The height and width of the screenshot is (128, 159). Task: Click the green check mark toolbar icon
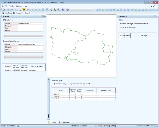point(146,10)
